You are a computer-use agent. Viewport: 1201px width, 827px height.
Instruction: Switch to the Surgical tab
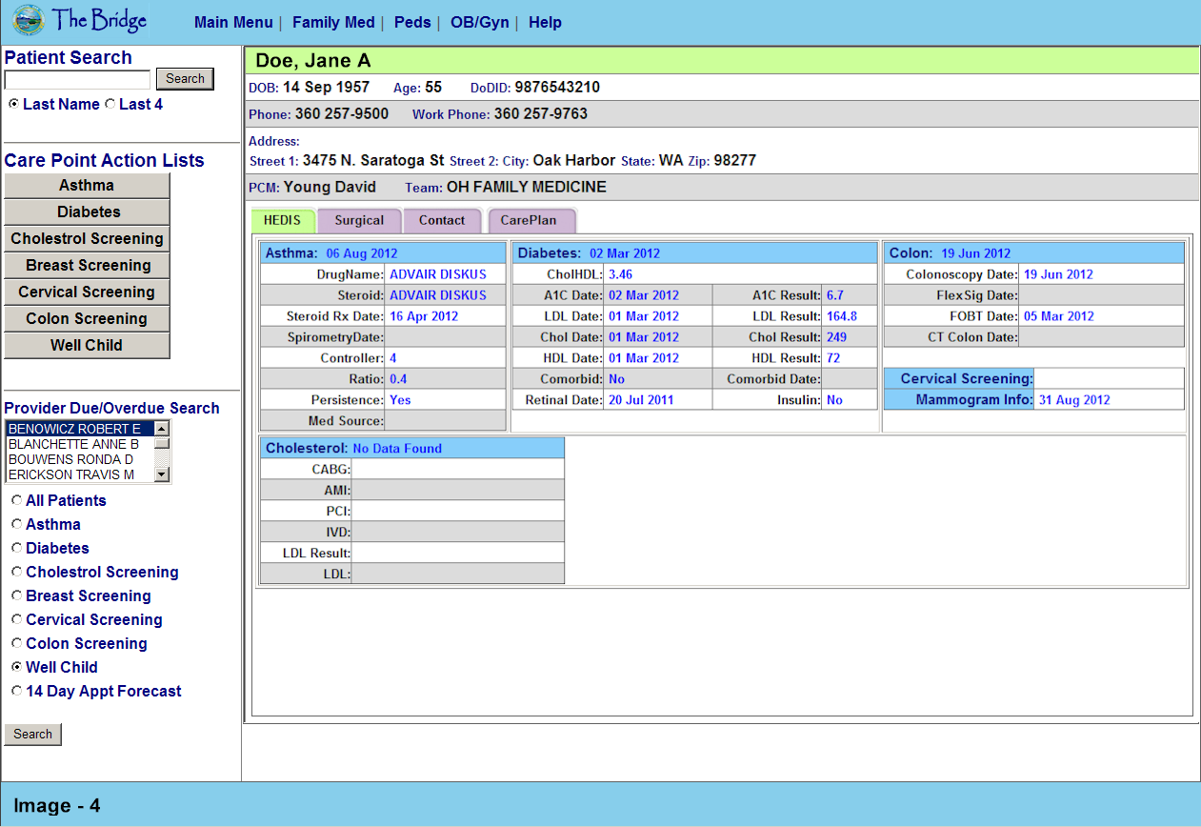click(359, 220)
